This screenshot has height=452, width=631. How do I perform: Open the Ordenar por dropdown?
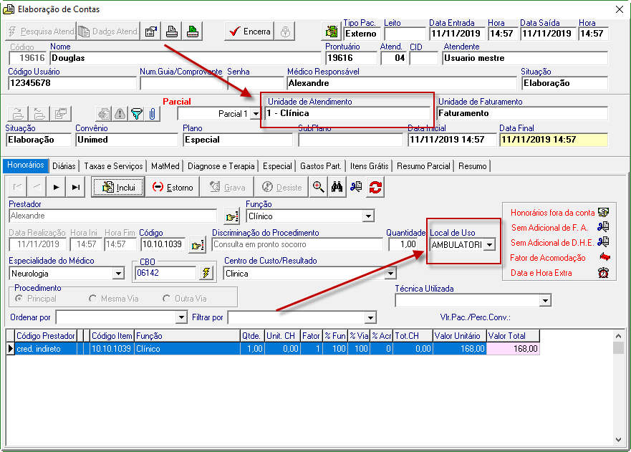click(x=181, y=317)
